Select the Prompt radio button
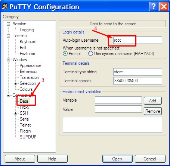This screenshot has width=170, height=166. pyautogui.click(x=65, y=54)
